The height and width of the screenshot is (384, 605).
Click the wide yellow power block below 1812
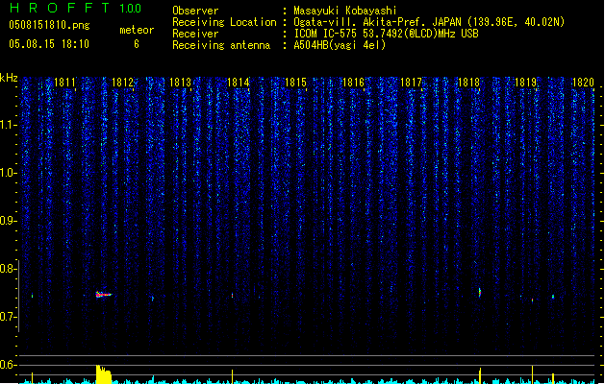[104, 374]
